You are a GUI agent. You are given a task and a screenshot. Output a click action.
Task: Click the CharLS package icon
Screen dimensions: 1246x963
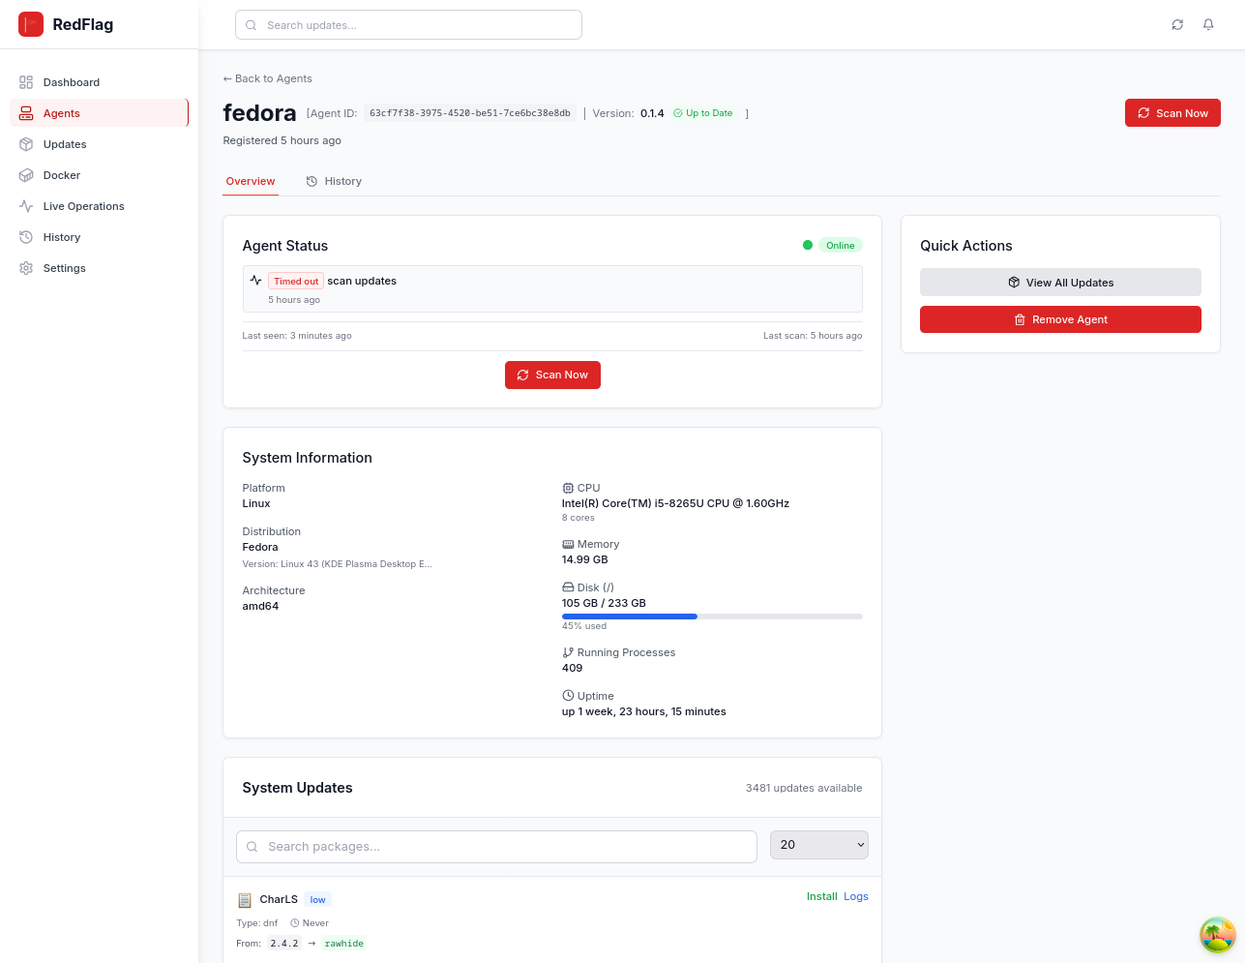245,900
